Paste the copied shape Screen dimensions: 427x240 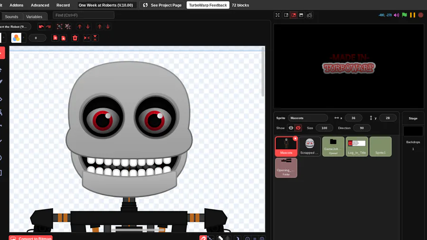[x=64, y=38]
